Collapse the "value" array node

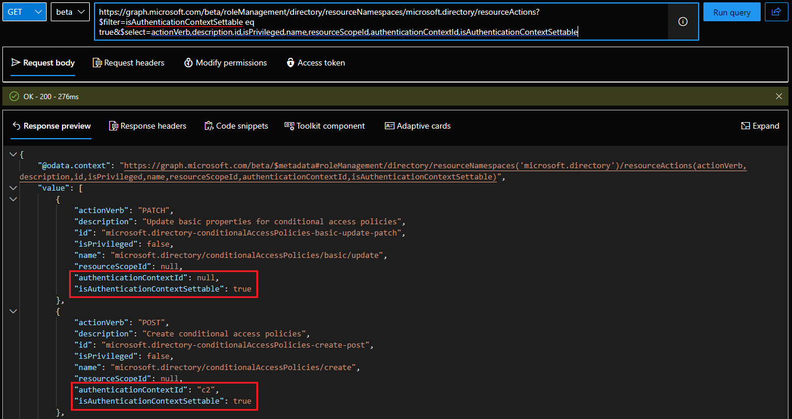pyautogui.click(x=14, y=188)
